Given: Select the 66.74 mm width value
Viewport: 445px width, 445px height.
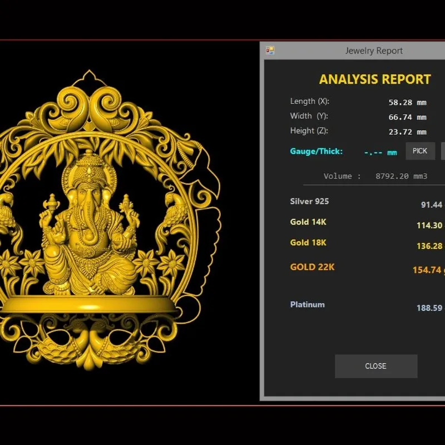Looking at the screenshot, I should (x=408, y=117).
